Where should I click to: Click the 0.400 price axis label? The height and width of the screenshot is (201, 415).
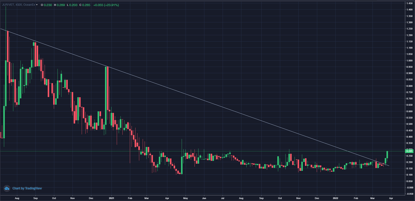[x=410, y=137]
